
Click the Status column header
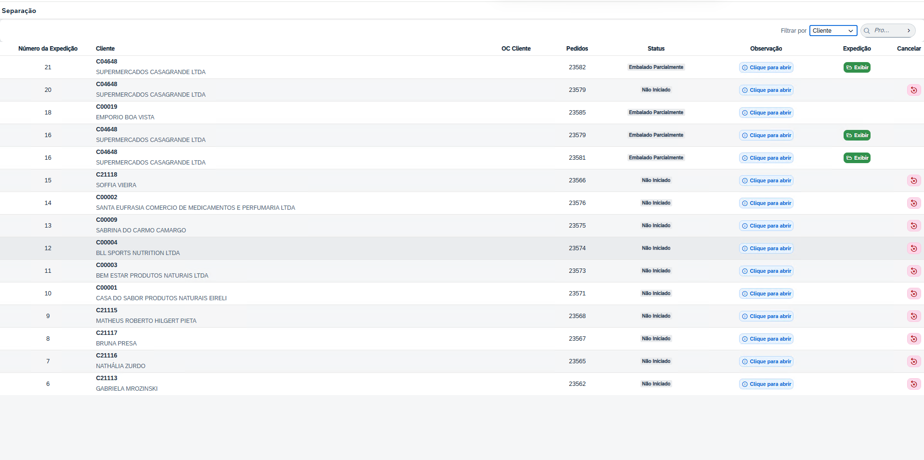point(656,49)
